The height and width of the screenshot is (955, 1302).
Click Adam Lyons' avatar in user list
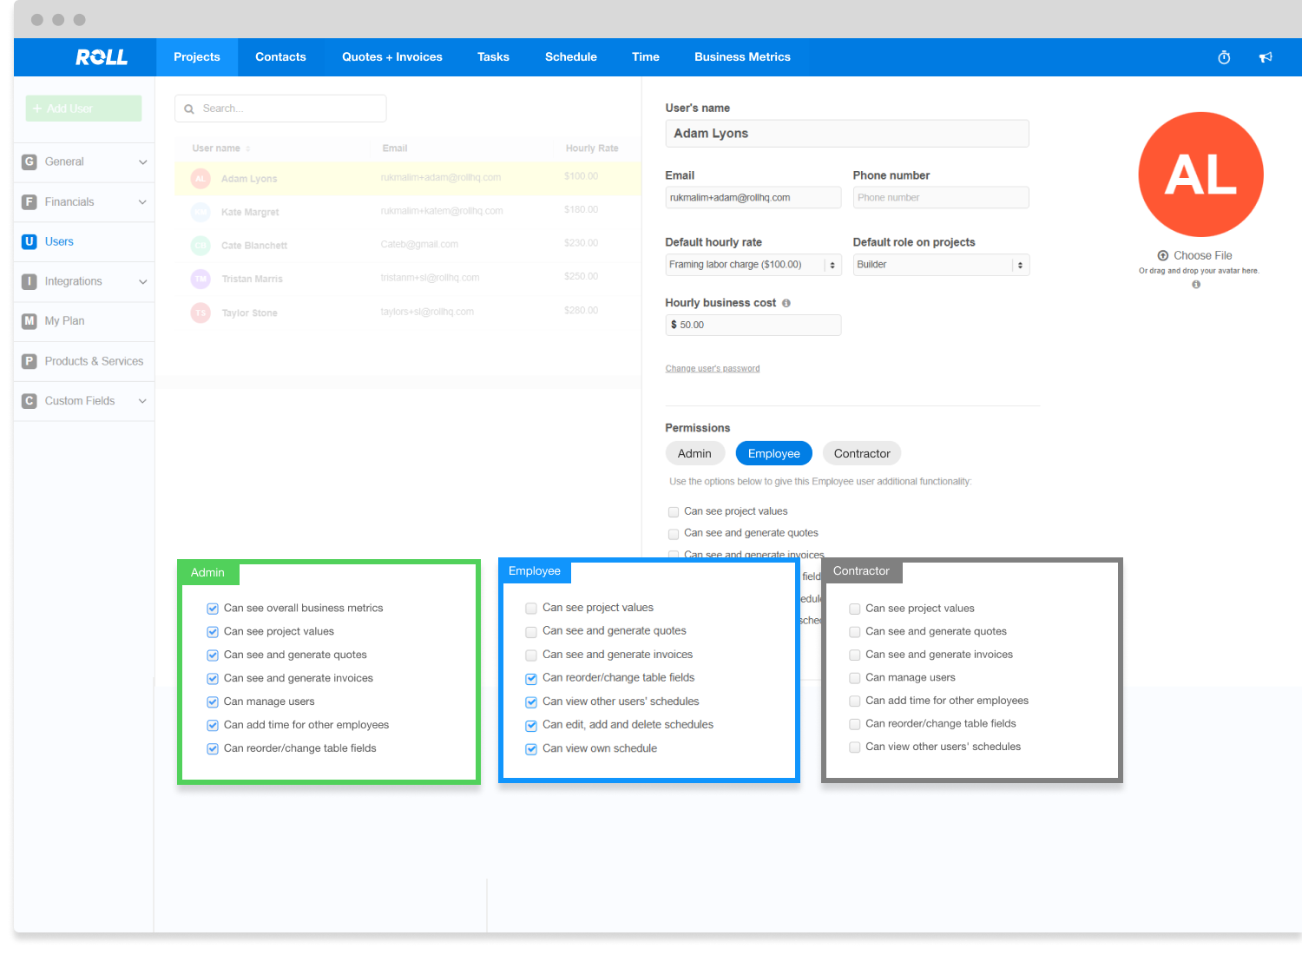pos(201,179)
